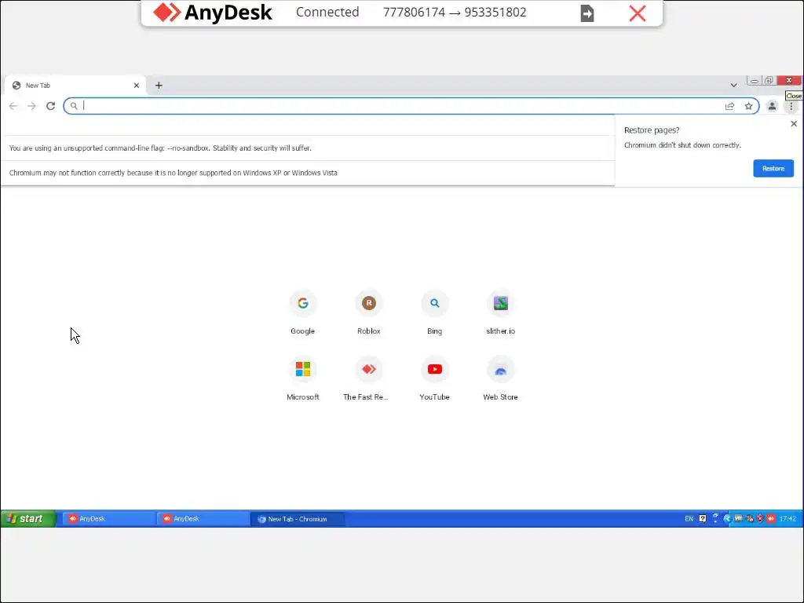This screenshot has height=603, width=804.
Task: Click the Windows XP unsupported warning text
Action: (x=174, y=173)
